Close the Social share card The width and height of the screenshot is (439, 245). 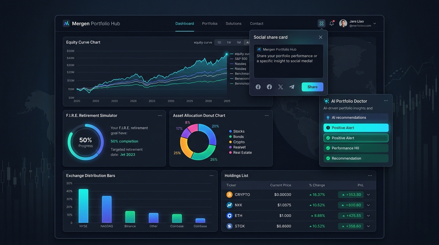tap(321, 37)
